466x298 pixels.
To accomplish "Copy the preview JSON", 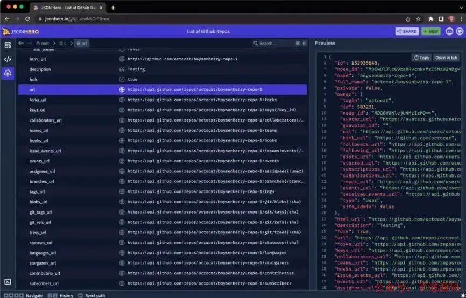I will coord(422,58).
